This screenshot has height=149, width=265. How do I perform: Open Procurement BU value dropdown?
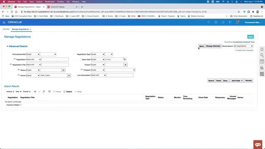(x=48, y=54)
